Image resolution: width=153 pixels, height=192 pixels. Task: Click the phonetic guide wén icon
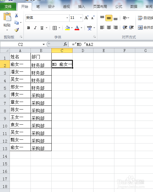[x=89, y=28]
